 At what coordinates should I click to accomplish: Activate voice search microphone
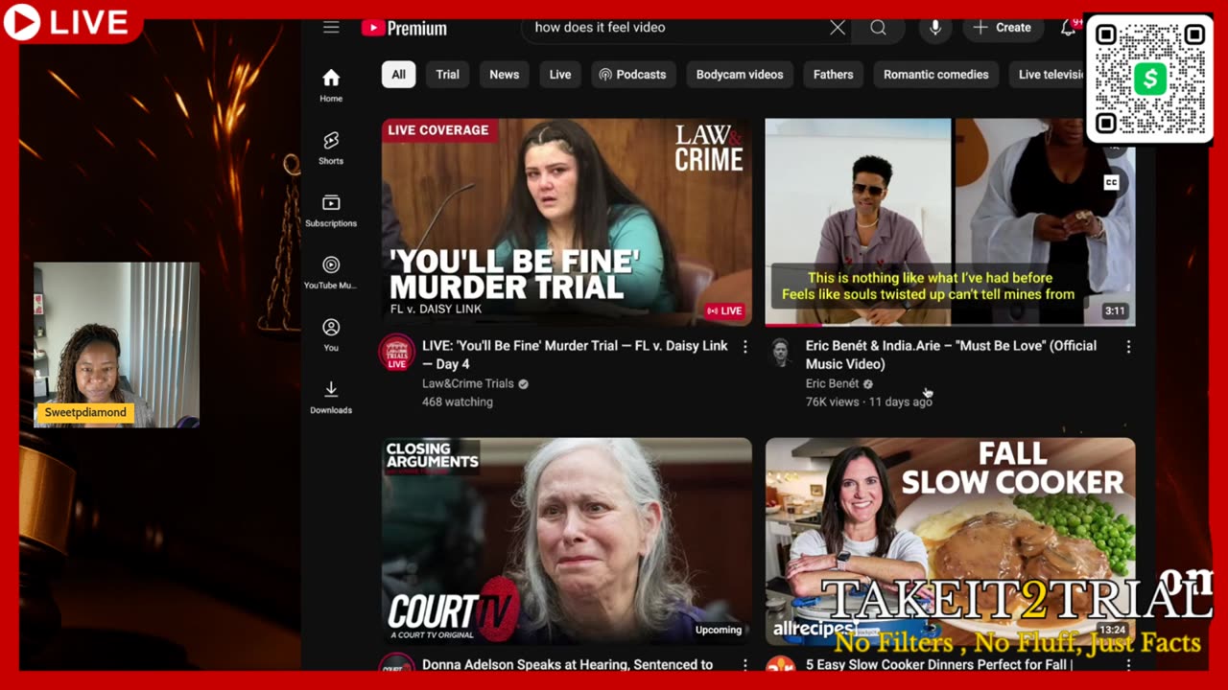[935, 28]
